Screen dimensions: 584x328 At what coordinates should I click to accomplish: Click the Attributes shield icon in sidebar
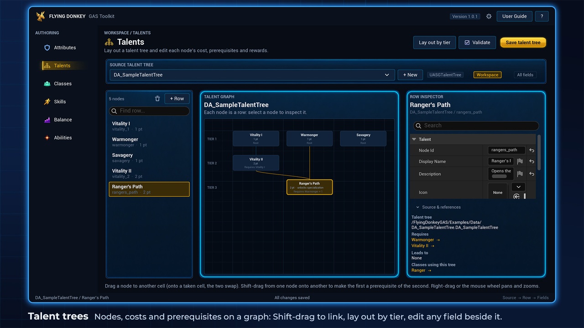(47, 48)
